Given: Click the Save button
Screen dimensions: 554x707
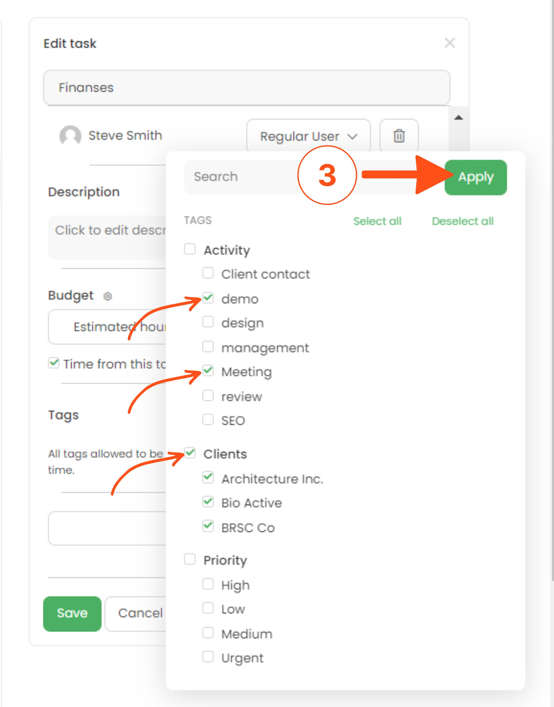Looking at the screenshot, I should [x=72, y=613].
